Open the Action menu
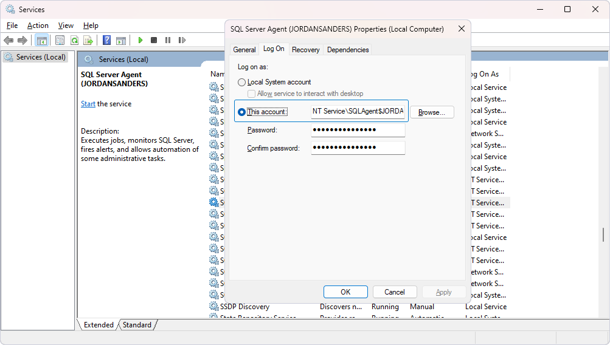 point(38,26)
